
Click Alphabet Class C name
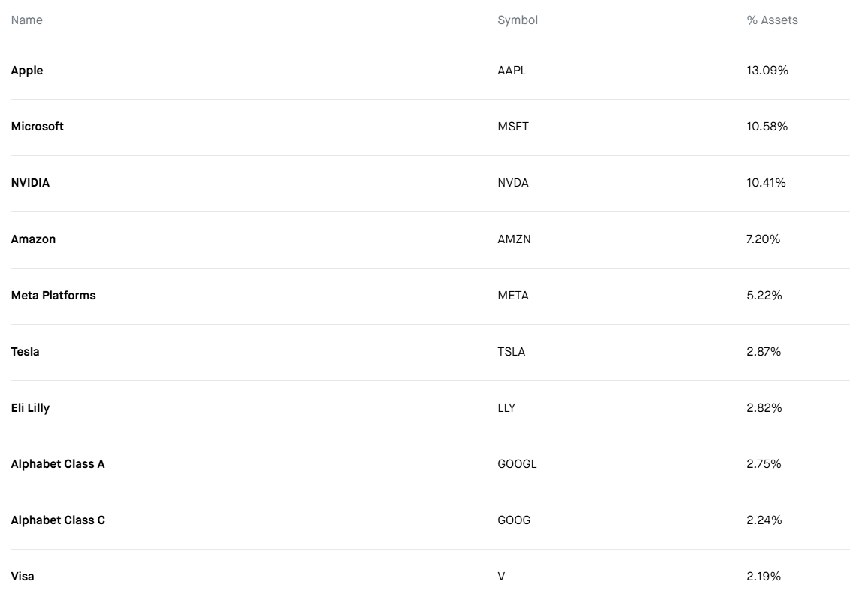point(58,520)
